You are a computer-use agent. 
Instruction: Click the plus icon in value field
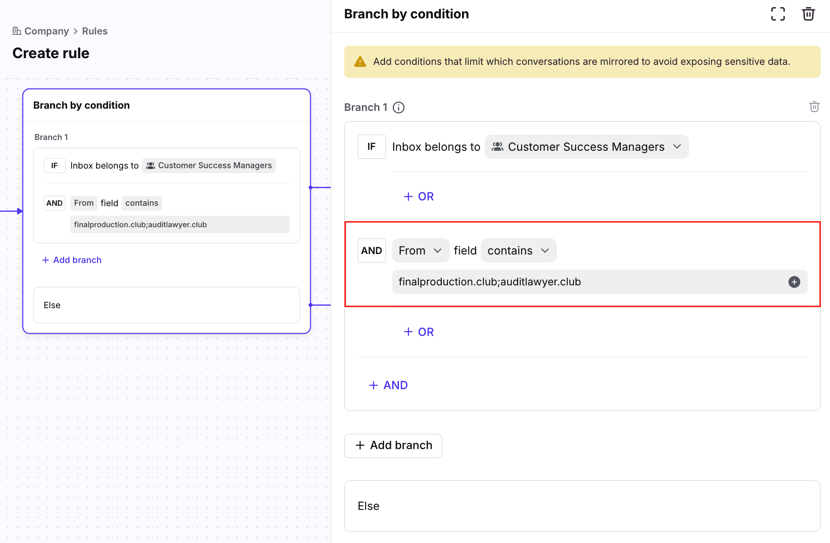pos(794,282)
